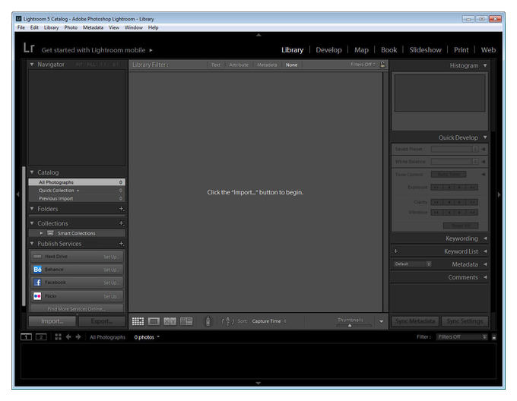The height and width of the screenshot is (401, 517).
Task: Collapse the Folders panel
Action: (x=32, y=209)
